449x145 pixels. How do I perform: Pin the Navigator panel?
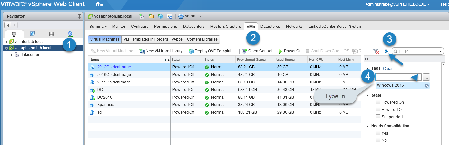(79, 16)
